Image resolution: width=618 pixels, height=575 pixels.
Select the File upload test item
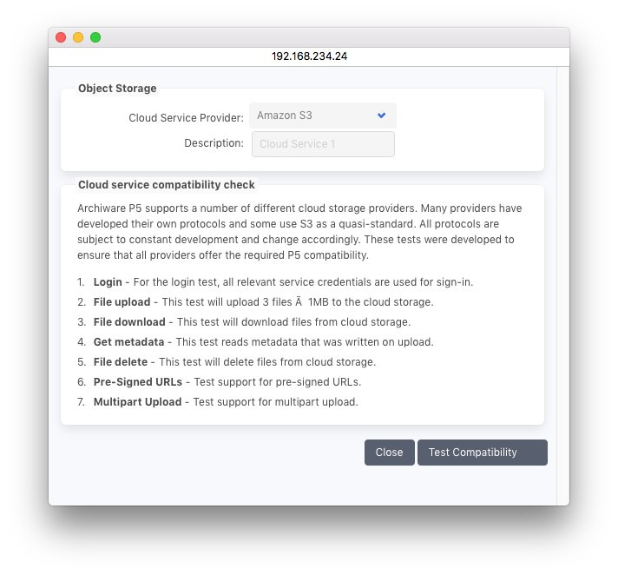122,302
